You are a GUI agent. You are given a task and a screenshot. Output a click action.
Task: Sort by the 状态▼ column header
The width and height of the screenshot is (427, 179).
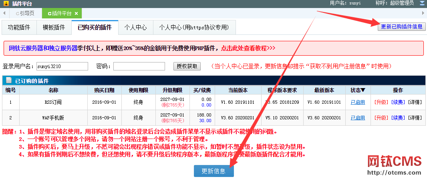pos(358,91)
